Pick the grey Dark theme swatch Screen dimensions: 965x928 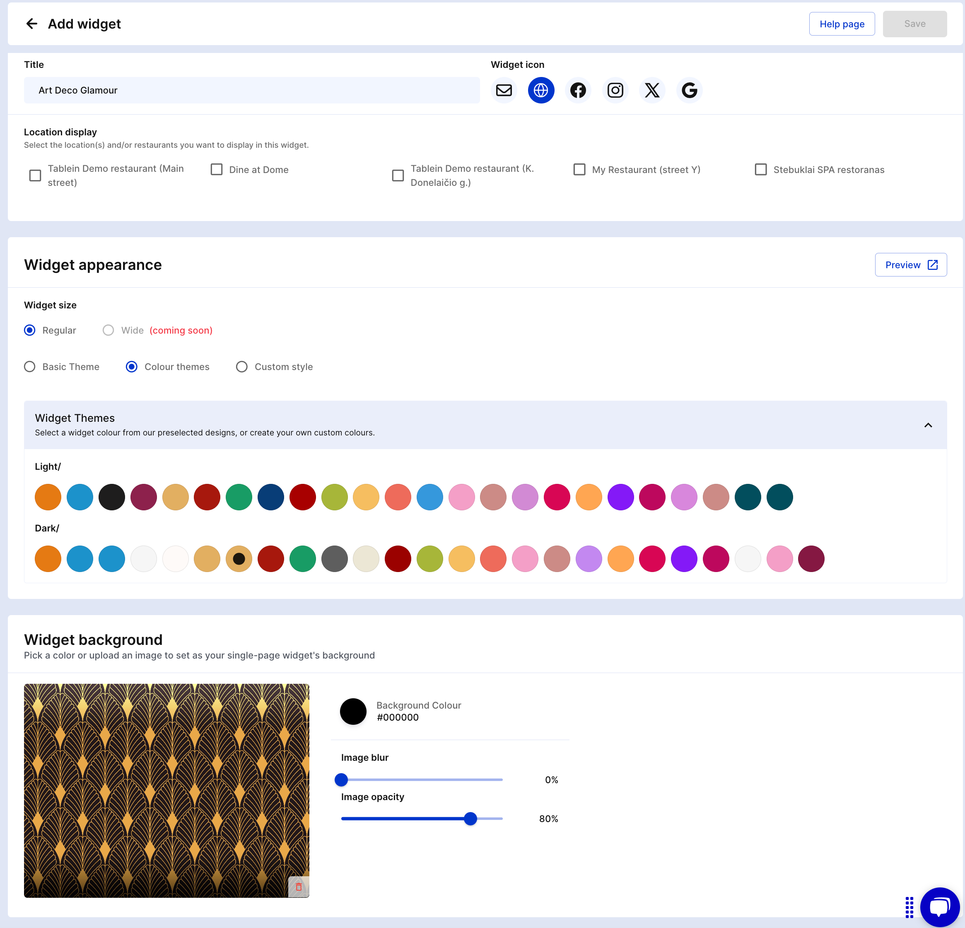coord(334,559)
